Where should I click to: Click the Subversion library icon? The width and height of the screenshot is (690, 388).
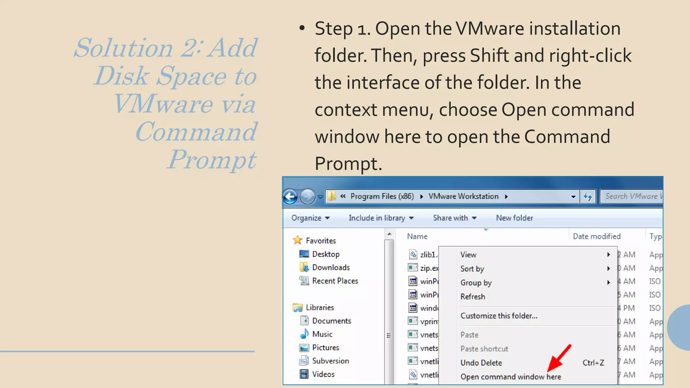point(304,361)
